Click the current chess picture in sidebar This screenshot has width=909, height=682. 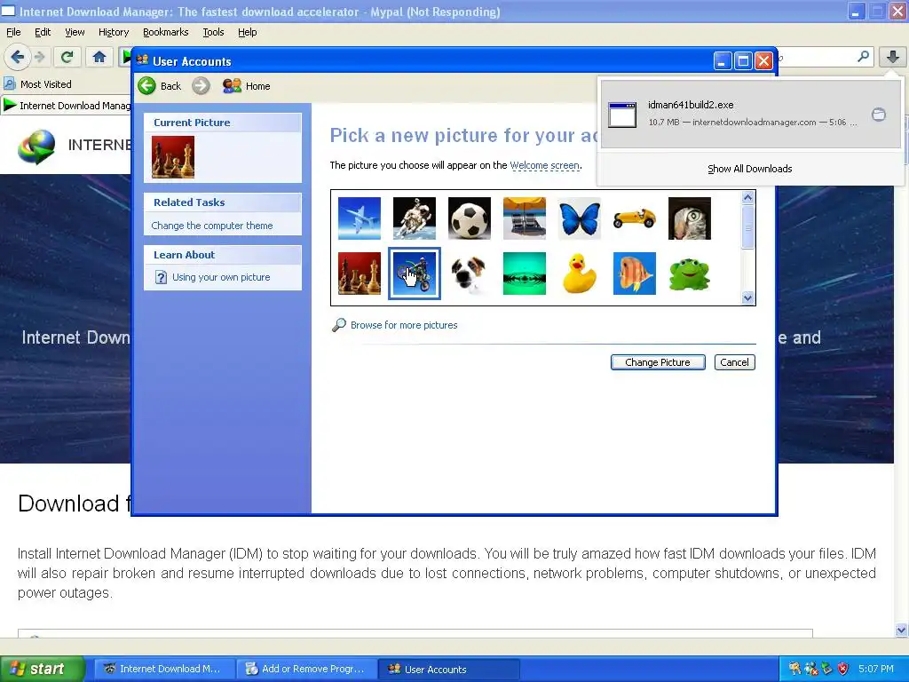[173, 156]
